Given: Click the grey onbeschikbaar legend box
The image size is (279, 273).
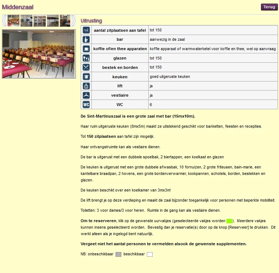Looking at the screenshot, I should 118,254.
